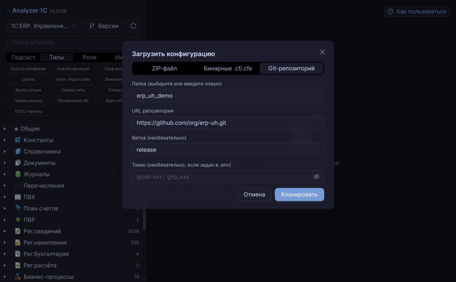Click Изуч. подсистем button
The width and height of the screenshot is (456, 282).
pyautogui.click(x=73, y=79)
